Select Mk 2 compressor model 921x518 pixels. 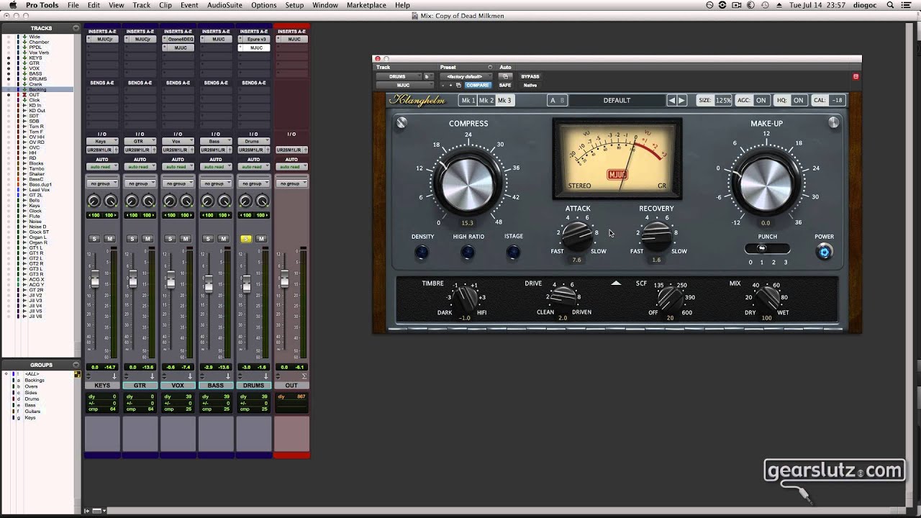coord(486,101)
